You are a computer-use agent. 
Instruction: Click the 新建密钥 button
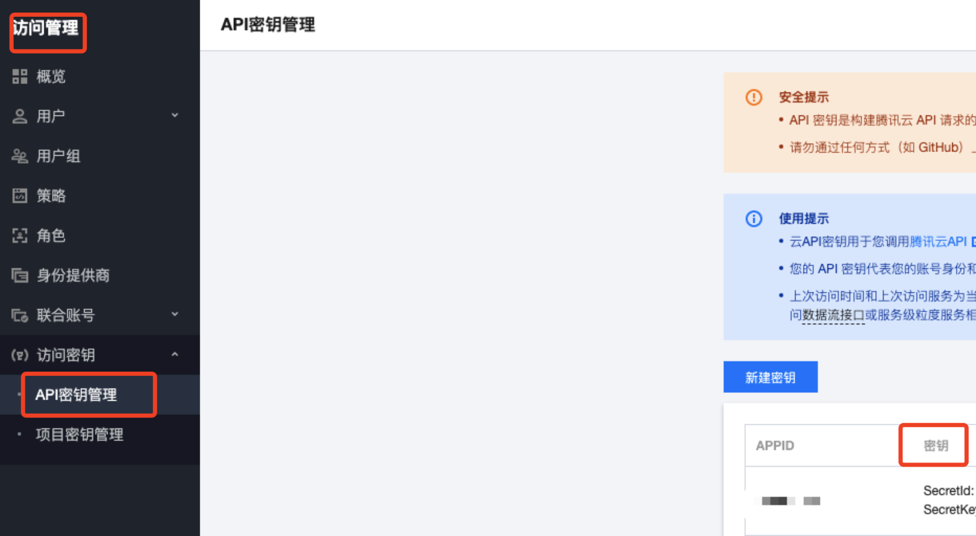tap(770, 377)
